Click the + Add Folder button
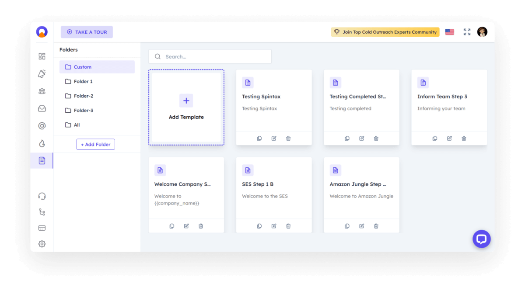 [x=95, y=144]
